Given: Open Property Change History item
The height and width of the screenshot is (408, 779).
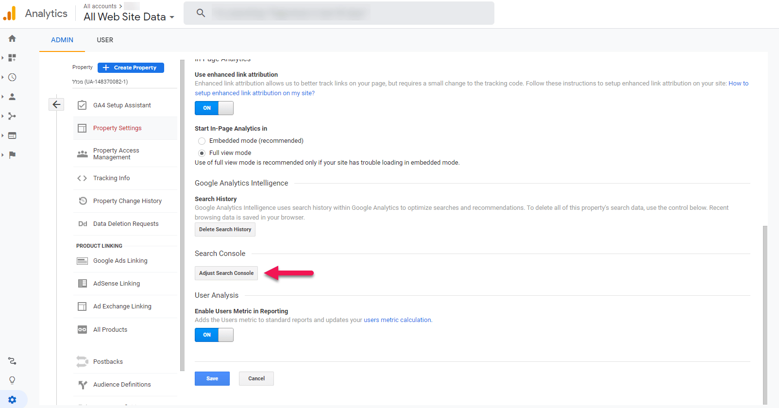Looking at the screenshot, I should (125, 201).
